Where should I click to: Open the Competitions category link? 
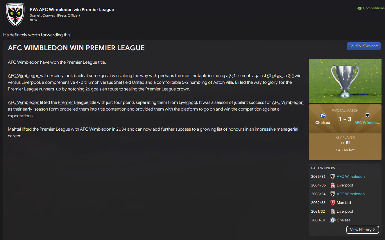point(373,8)
